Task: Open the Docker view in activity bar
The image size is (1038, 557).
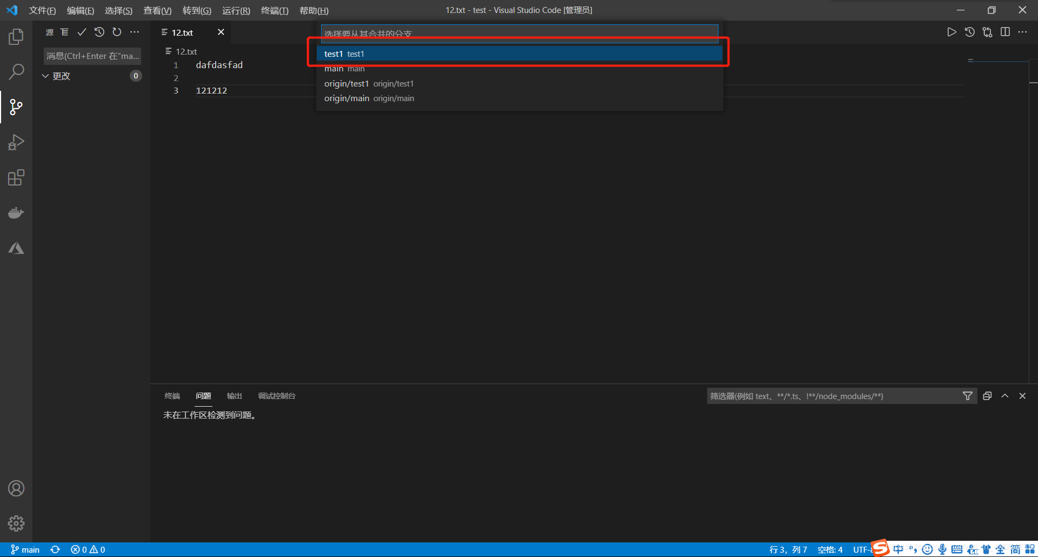Action: pyautogui.click(x=16, y=213)
